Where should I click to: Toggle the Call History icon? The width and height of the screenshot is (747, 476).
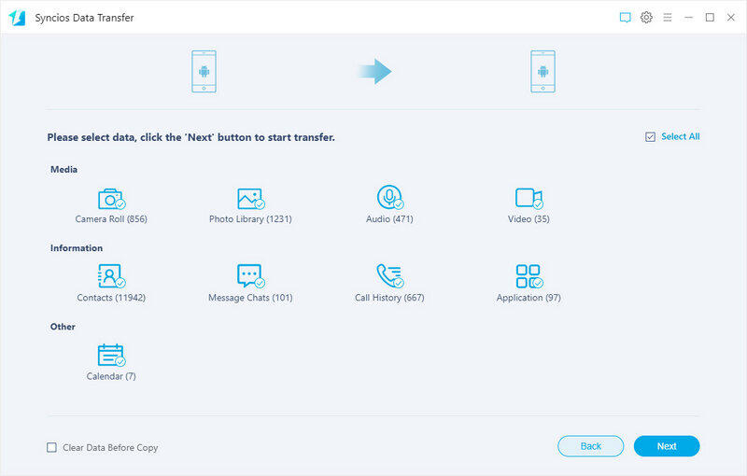(388, 276)
